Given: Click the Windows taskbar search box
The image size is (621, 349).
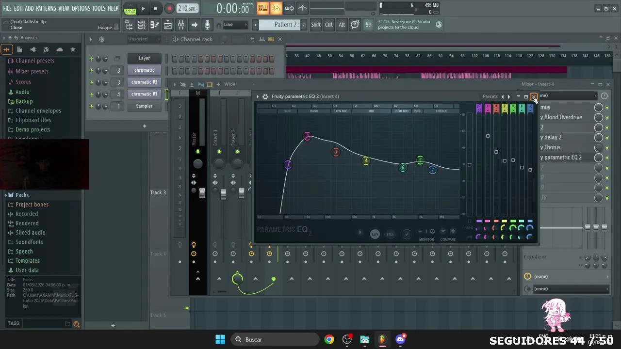Looking at the screenshot, I should tap(275, 339).
